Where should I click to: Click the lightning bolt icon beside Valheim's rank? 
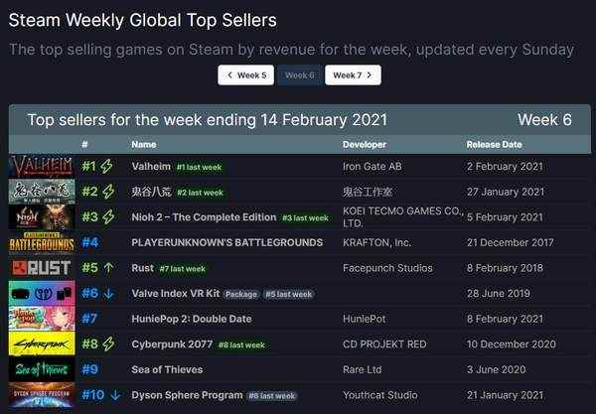click(108, 166)
